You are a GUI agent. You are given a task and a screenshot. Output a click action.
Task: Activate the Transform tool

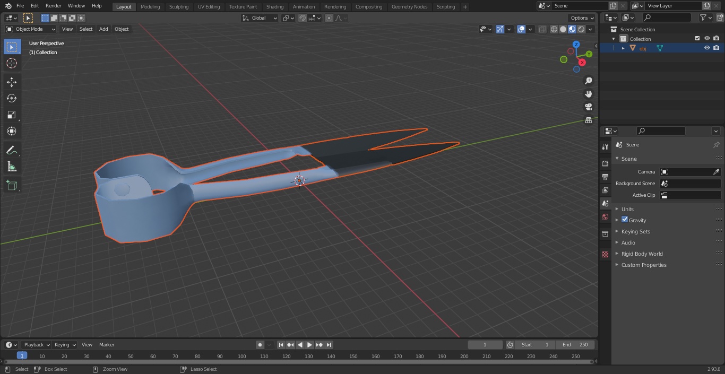12,131
